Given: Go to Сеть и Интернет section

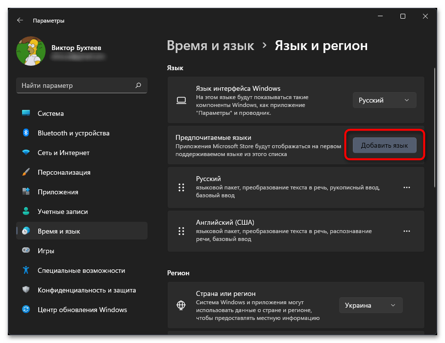Looking at the screenshot, I should click(x=82, y=152).
